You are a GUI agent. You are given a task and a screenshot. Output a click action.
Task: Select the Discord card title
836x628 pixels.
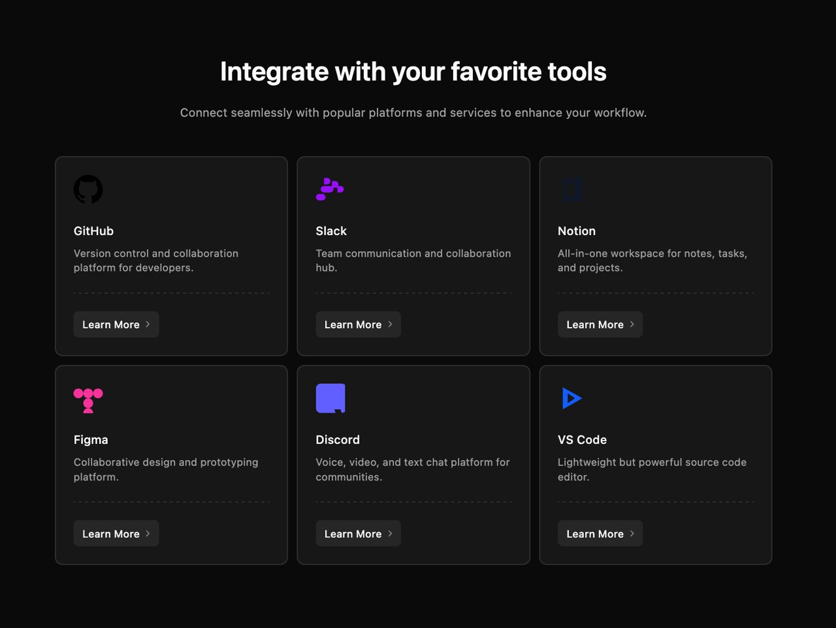click(x=338, y=440)
